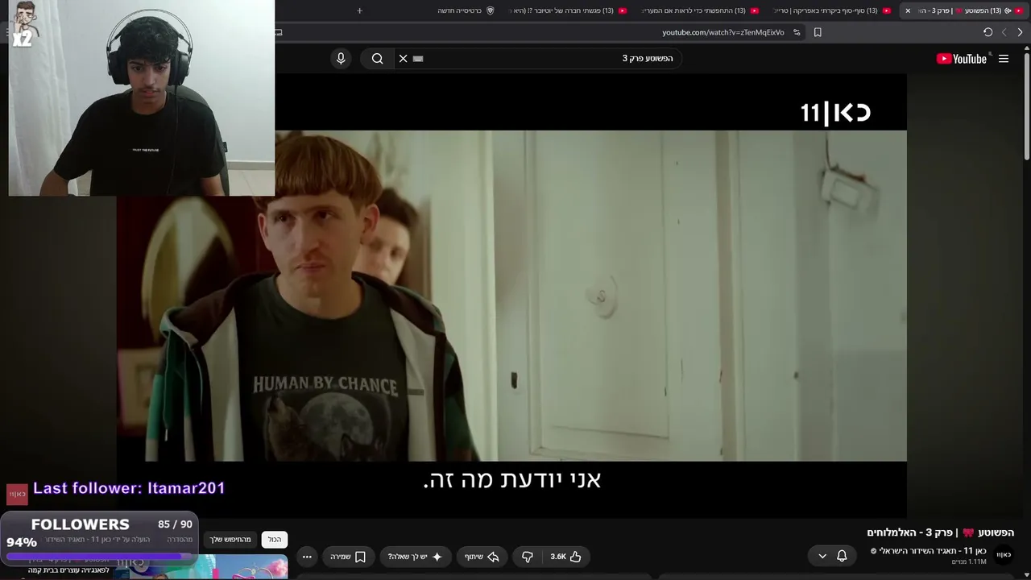Open the YouTube hamburger guide menu
Viewport: 1031px width, 580px height.
point(1004,59)
